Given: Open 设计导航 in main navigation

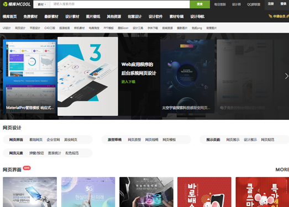Looking at the screenshot, I should point(197,17).
